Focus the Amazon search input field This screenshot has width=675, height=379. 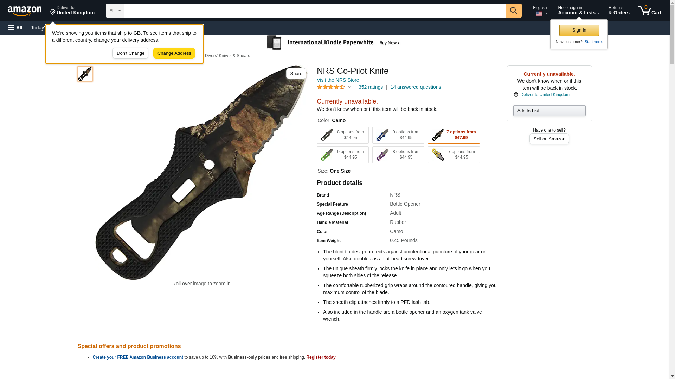tap(315, 11)
